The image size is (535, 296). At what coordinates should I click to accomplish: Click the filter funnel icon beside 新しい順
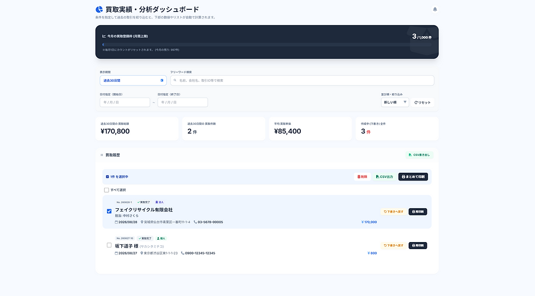405,102
